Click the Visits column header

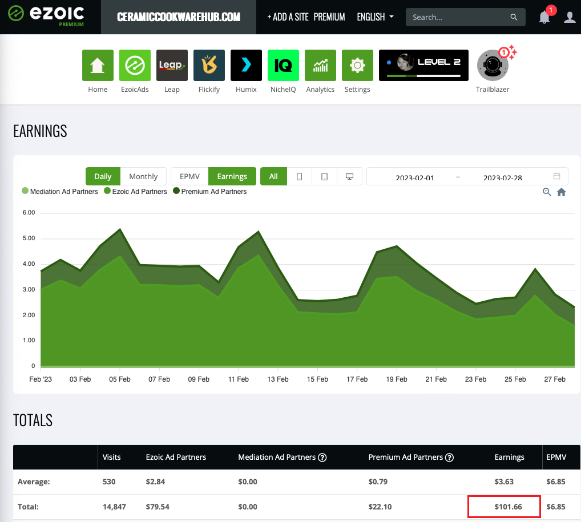111,457
